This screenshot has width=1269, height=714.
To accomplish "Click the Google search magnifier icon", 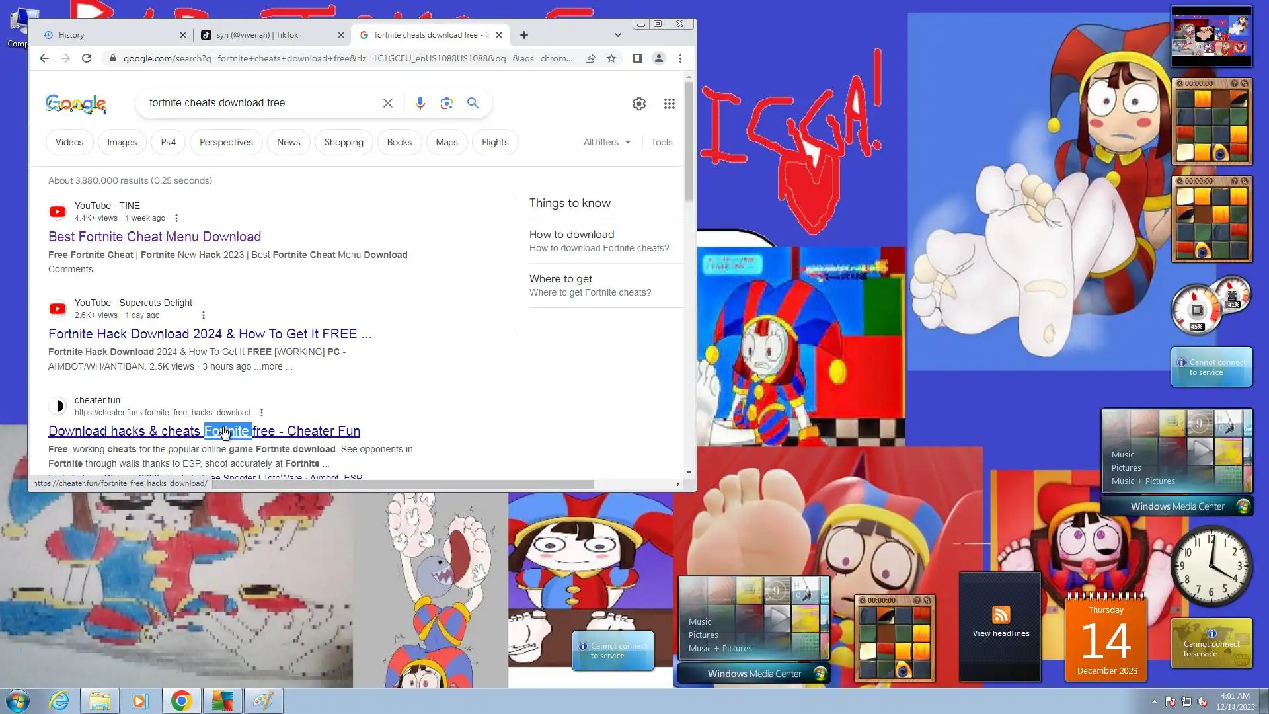I will tap(473, 103).
